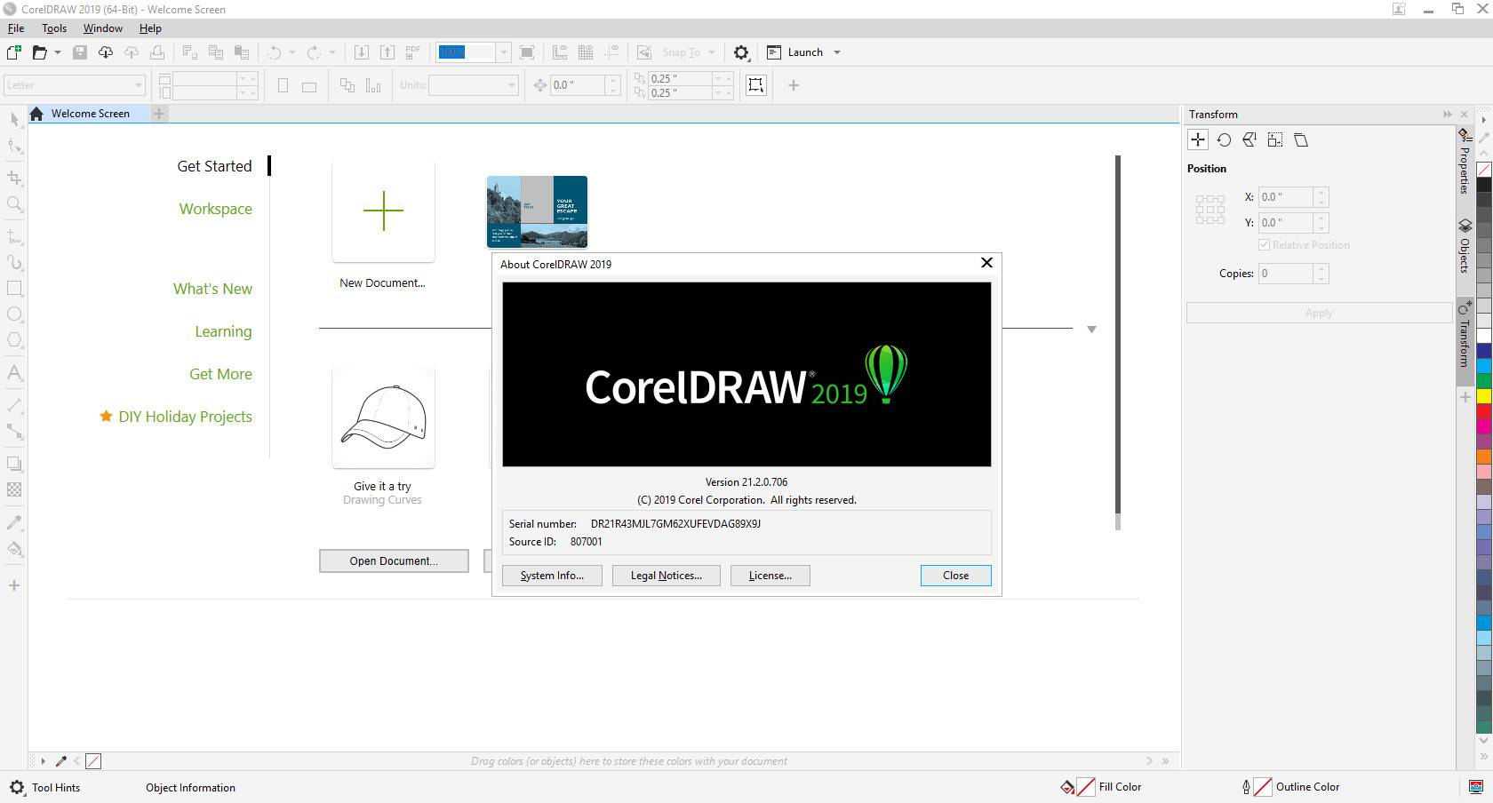The height and width of the screenshot is (803, 1493).
Task: Click the relative position anchor grid
Action: (x=1210, y=210)
